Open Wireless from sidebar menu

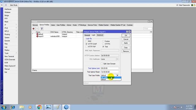click(7, 12)
